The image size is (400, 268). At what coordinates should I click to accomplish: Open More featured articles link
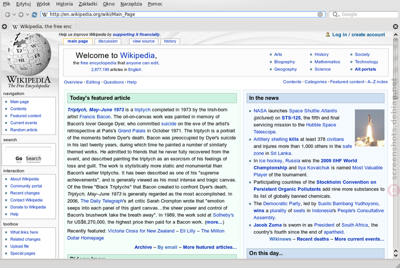(x=210, y=247)
